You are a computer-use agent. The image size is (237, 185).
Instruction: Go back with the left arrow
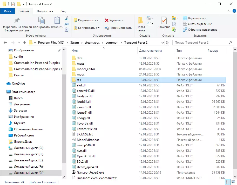[x=5, y=43]
